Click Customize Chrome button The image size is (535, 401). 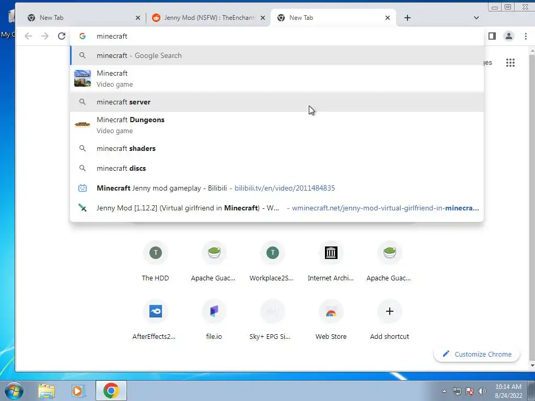[x=476, y=354]
